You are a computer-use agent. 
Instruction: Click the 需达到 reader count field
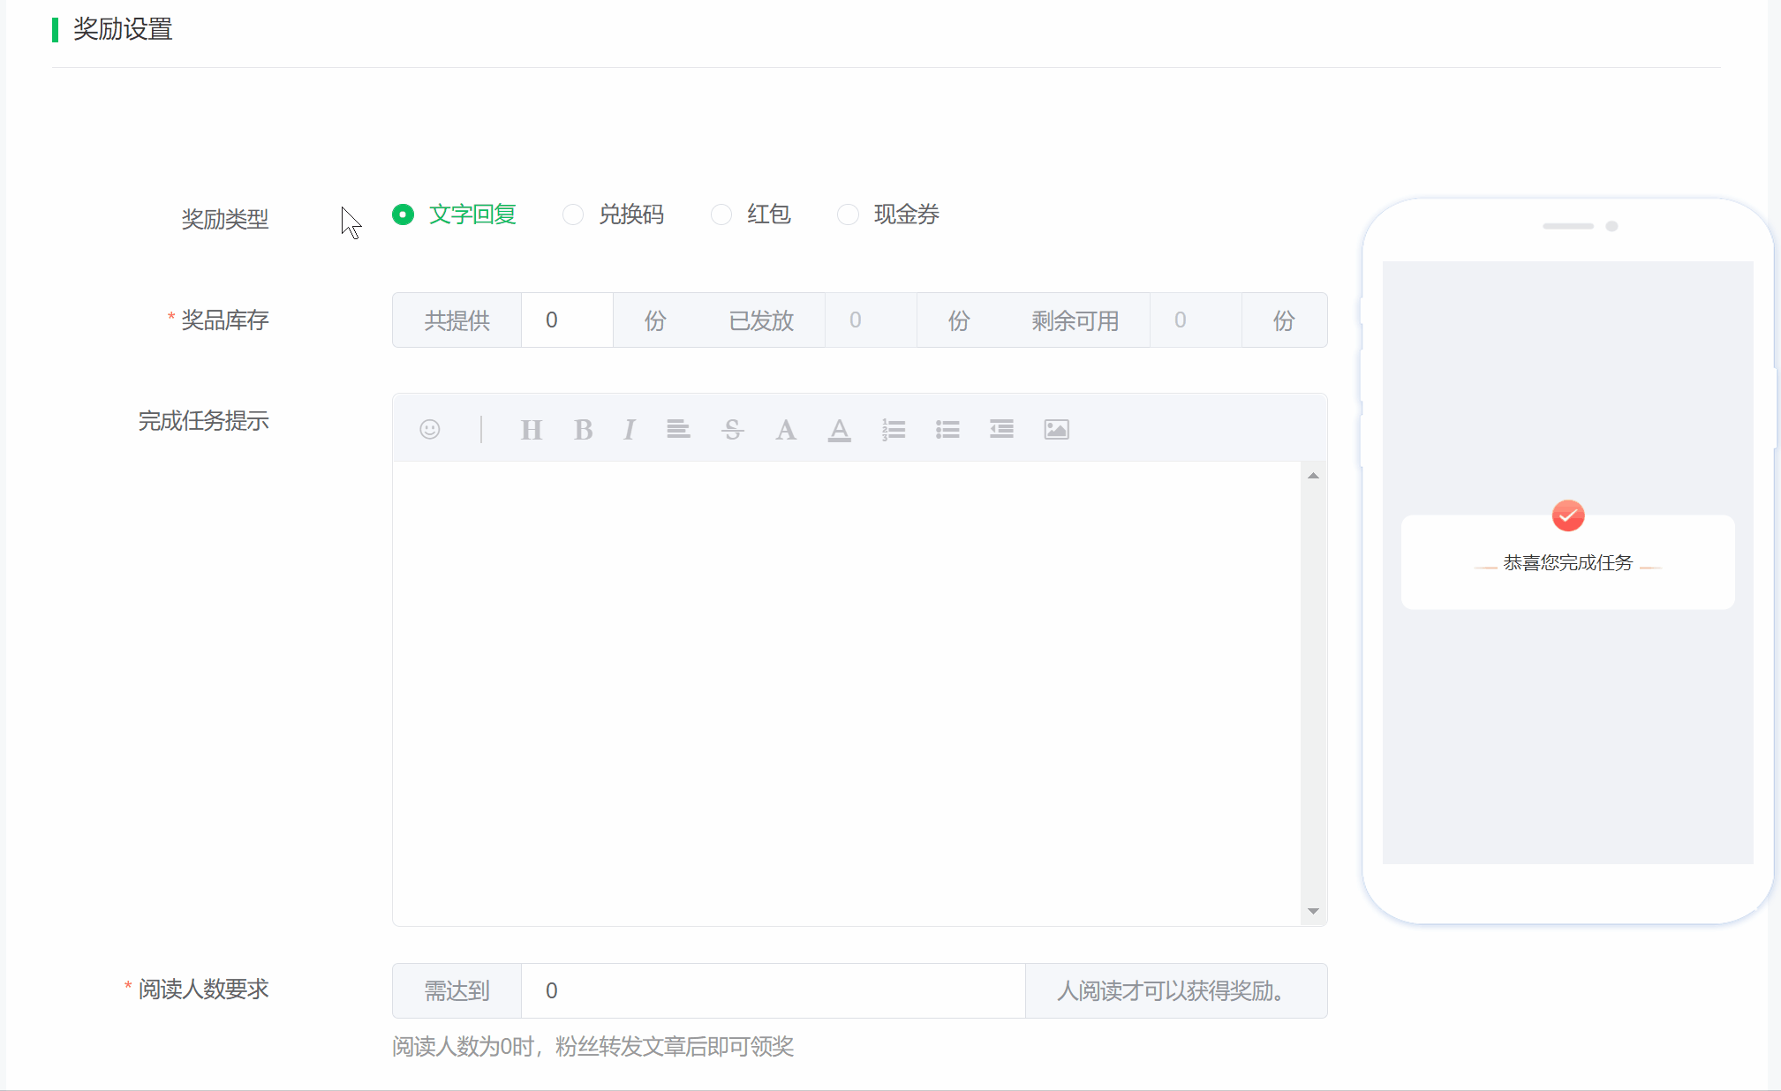point(773,990)
